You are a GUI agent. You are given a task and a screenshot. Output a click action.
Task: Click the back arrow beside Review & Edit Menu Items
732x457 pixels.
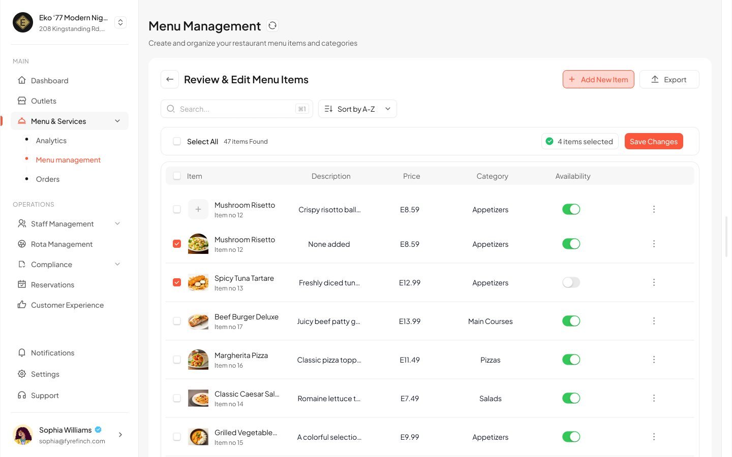170,79
